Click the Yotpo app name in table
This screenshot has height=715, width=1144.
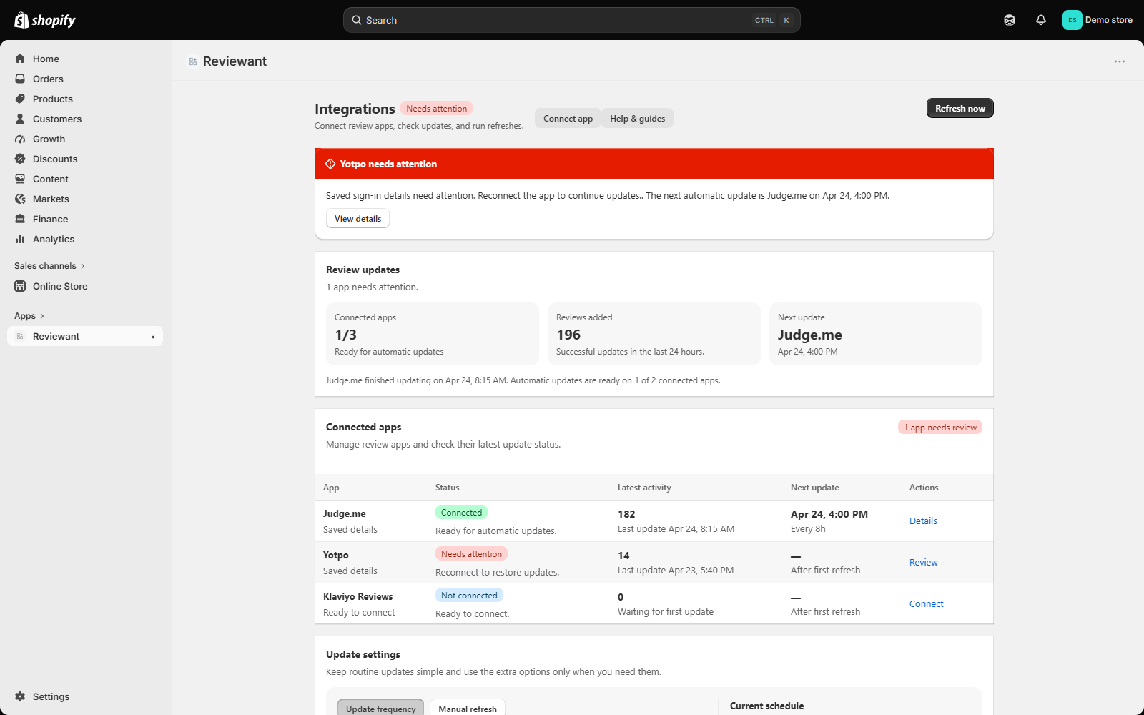(x=336, y=555)
